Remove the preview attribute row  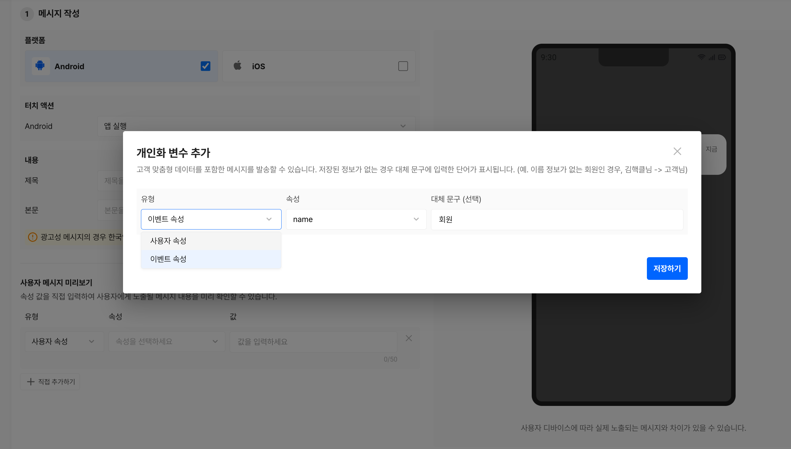coord(409,338)
